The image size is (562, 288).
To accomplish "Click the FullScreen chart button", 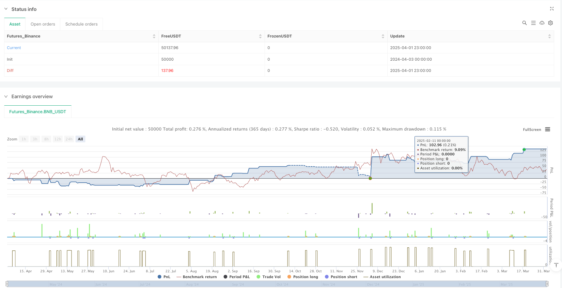I will (x=532, y=130).
